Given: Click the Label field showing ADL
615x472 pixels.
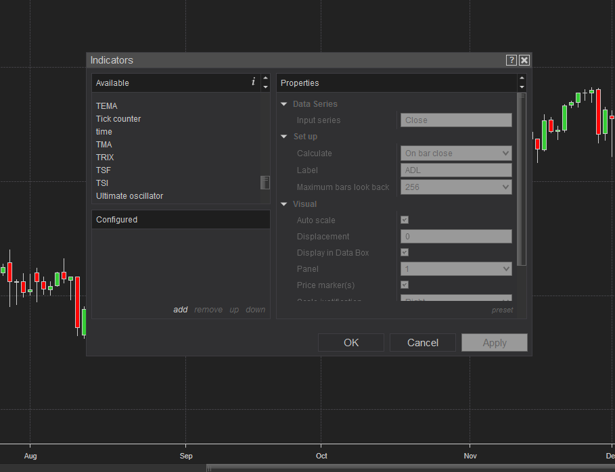Looking at the screenshot, I should pos(456,170).
